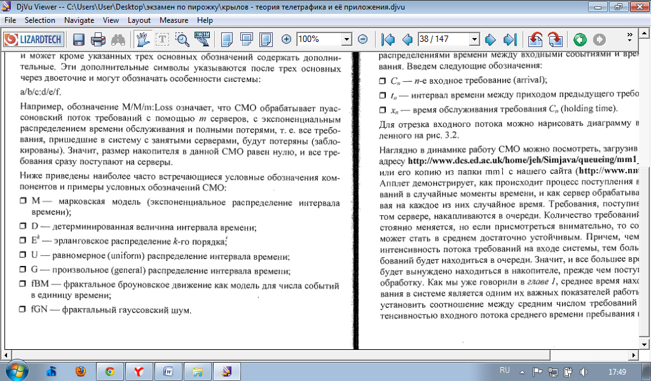Open the page number dropdown arrow
The height and width of the screenshot is (381, 651).
coord(474,39)
